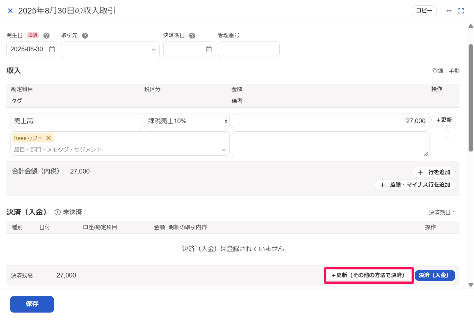Close the income transaction dialog with X

pyautogui.click(x=10, y=11)
